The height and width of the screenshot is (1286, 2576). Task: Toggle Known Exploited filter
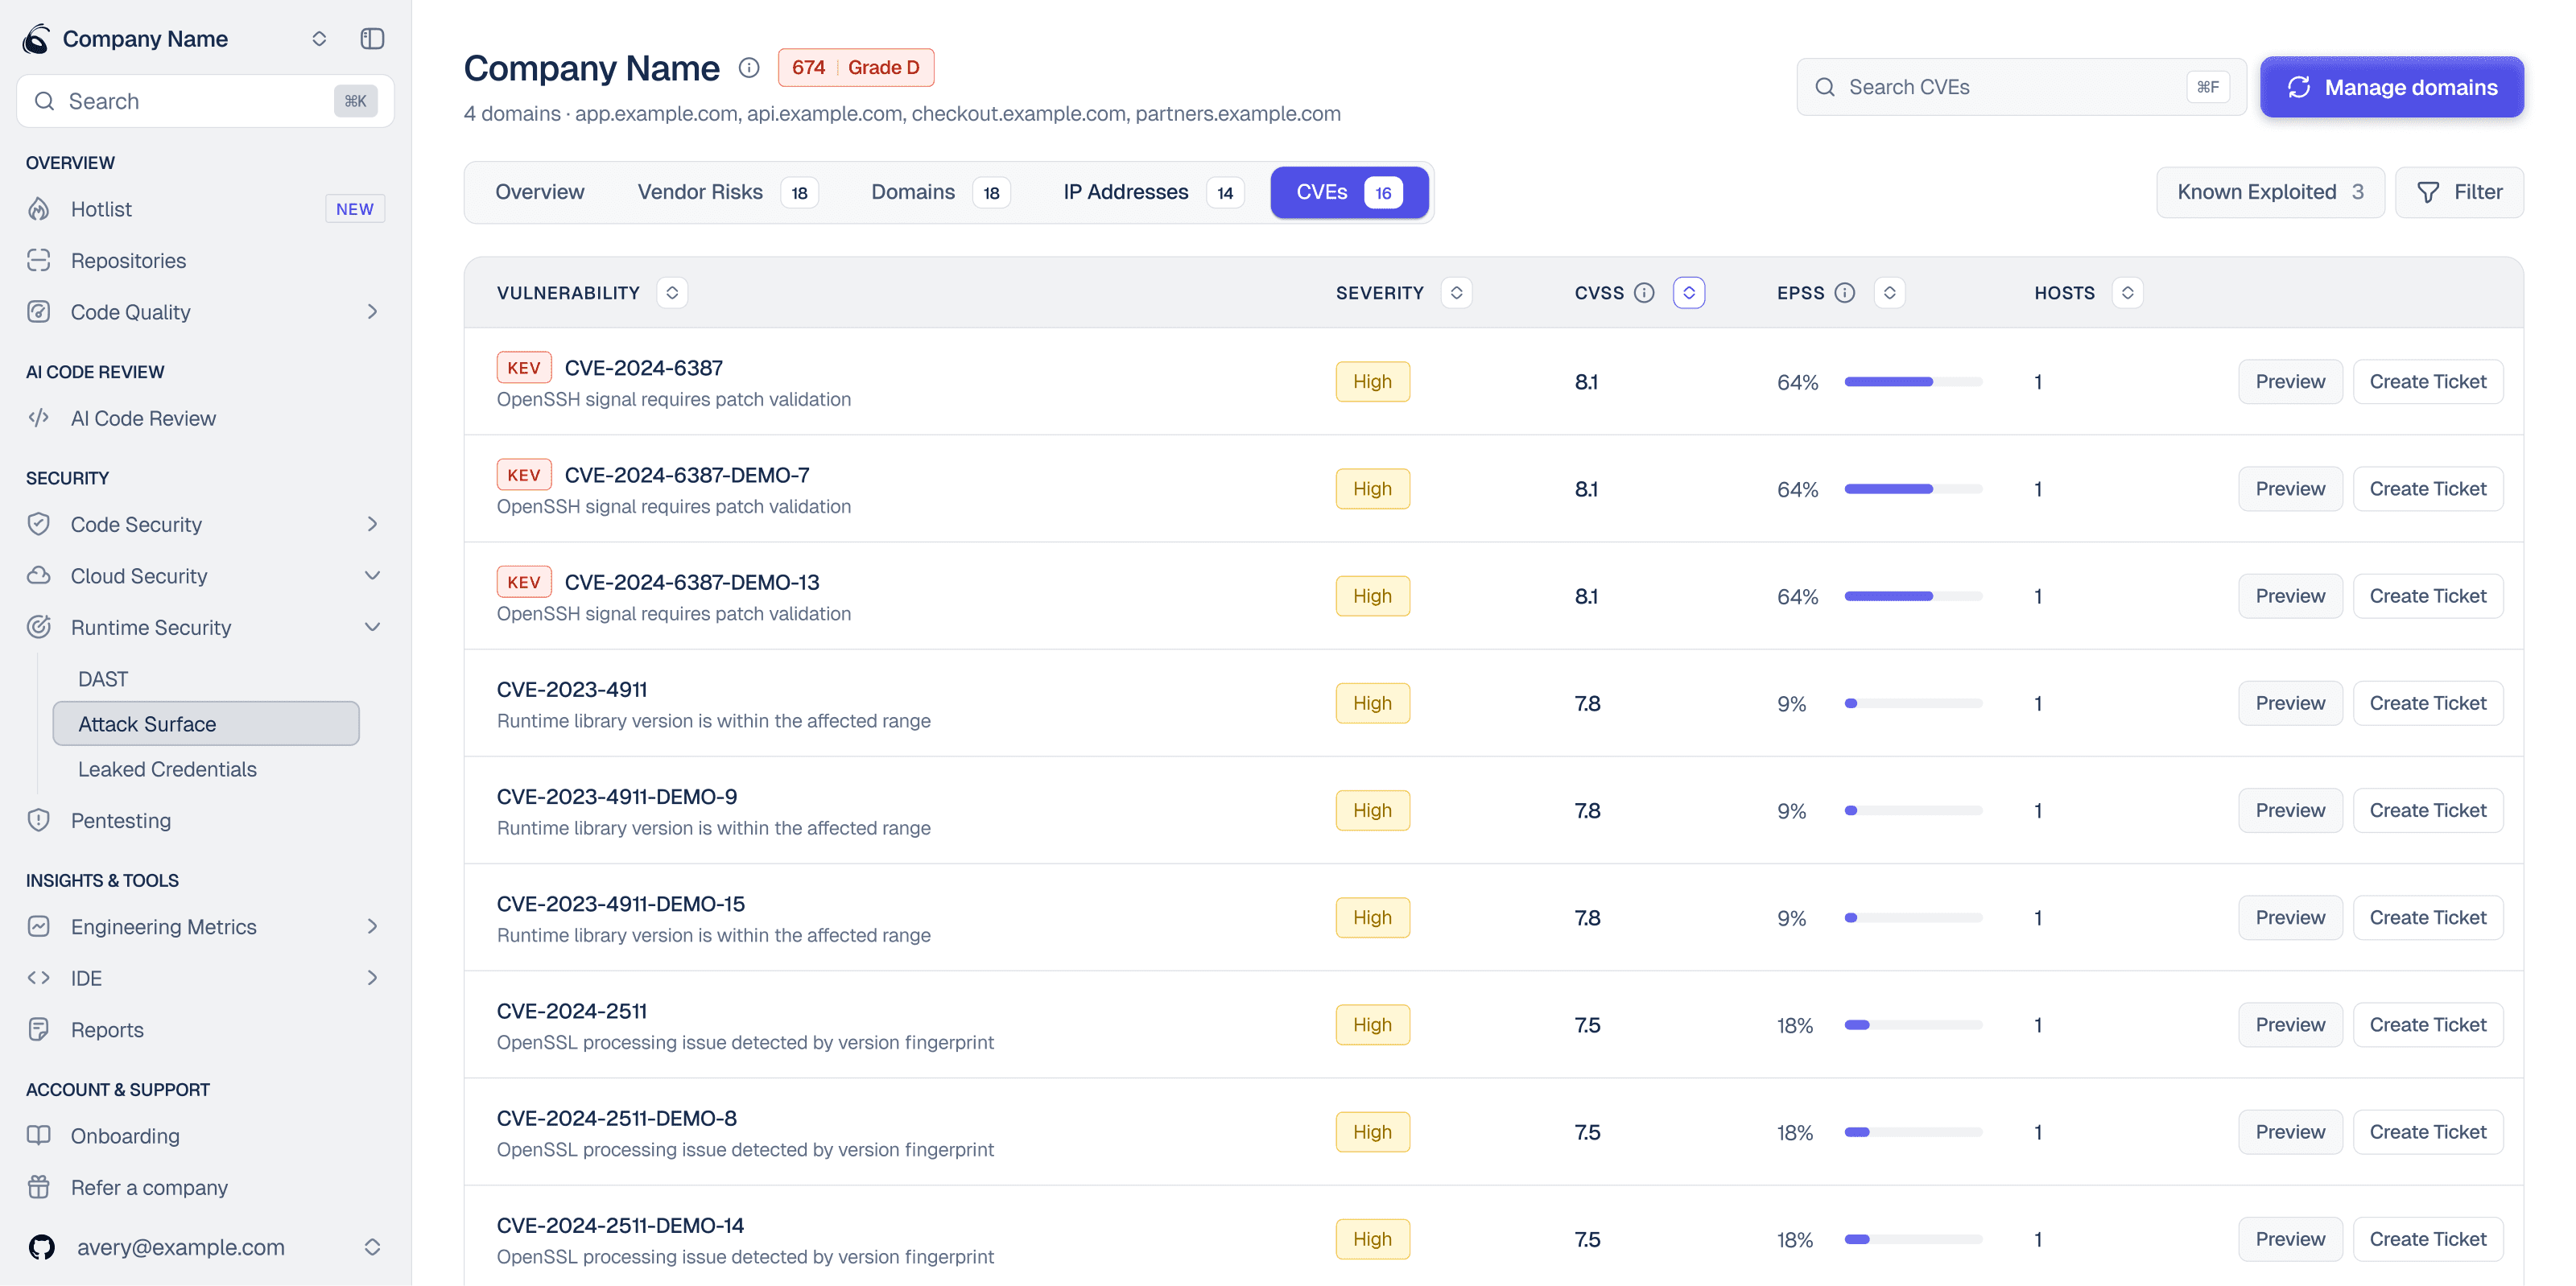(x=2269, y=192)
